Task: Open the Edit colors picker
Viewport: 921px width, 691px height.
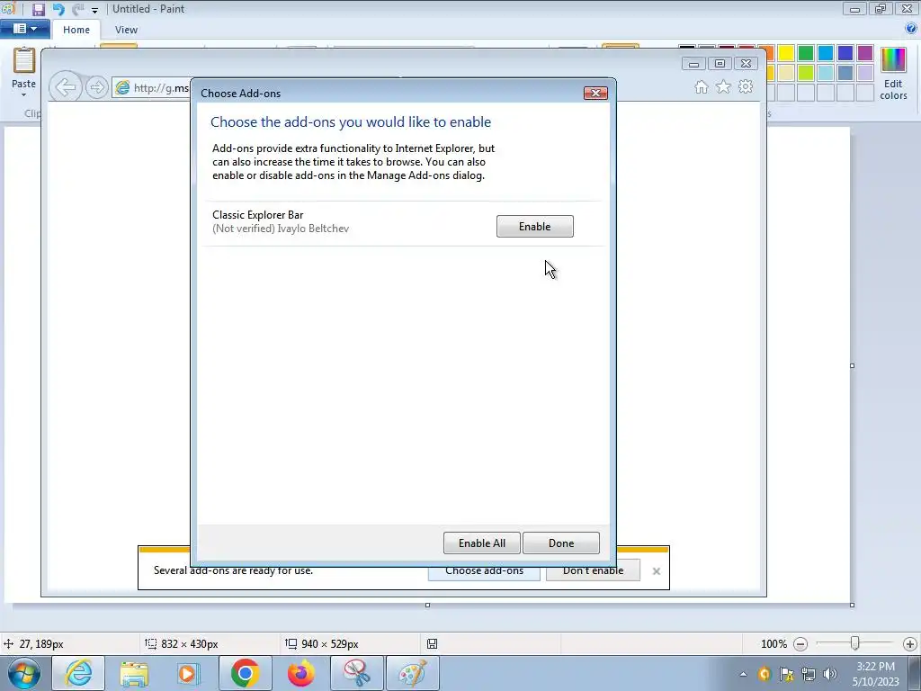Action: click(893, 74)
